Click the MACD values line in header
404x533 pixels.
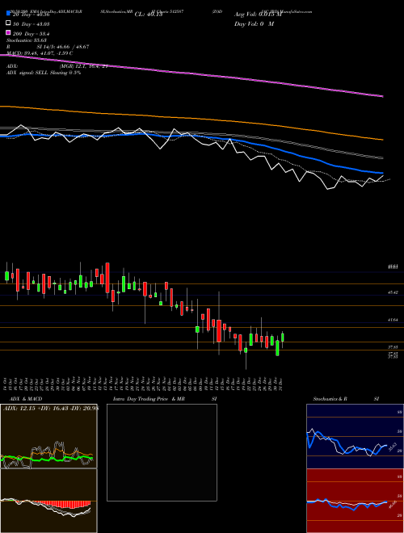click(40, 53)
